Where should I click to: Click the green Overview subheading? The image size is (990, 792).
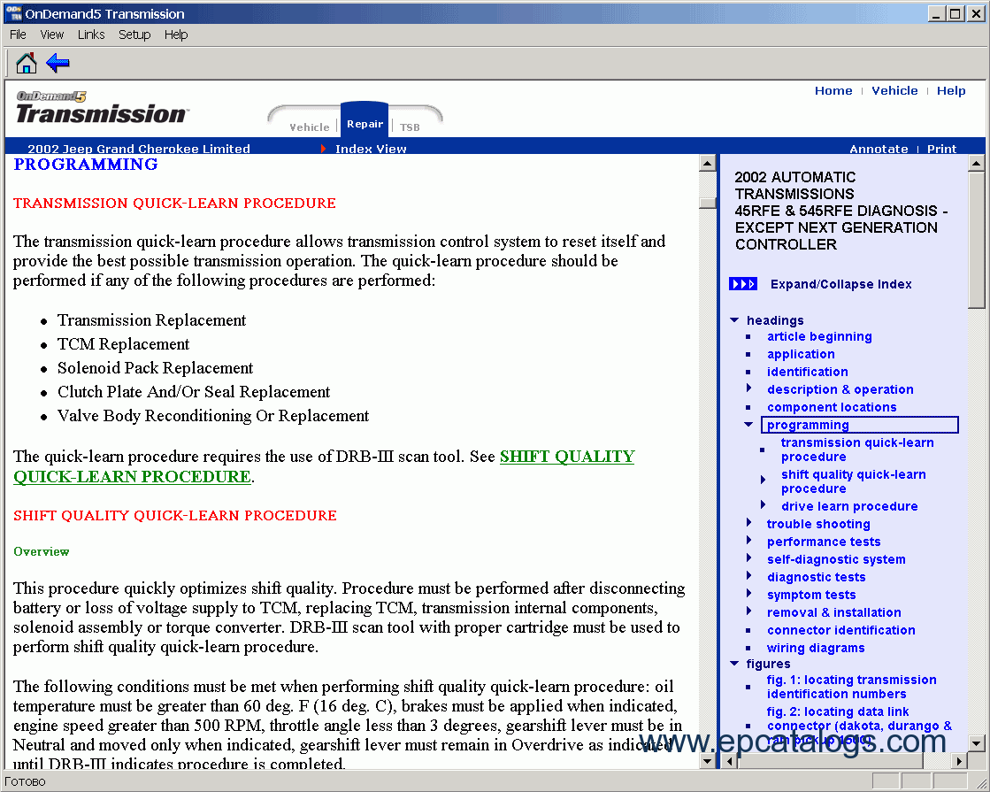point(42,551)
